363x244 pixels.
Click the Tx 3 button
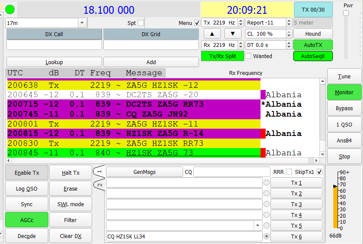pos(296,204)
